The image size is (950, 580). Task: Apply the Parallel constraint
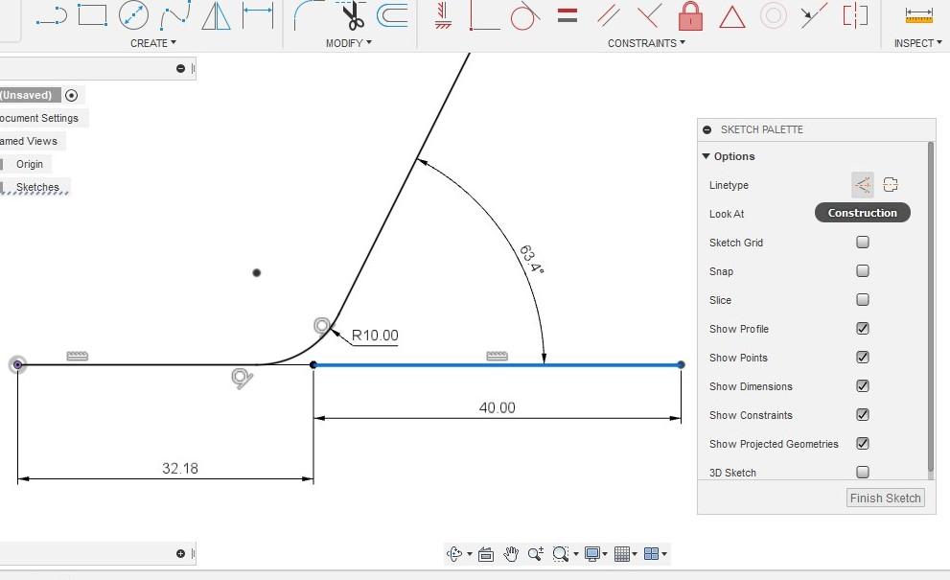click(609, 15)
